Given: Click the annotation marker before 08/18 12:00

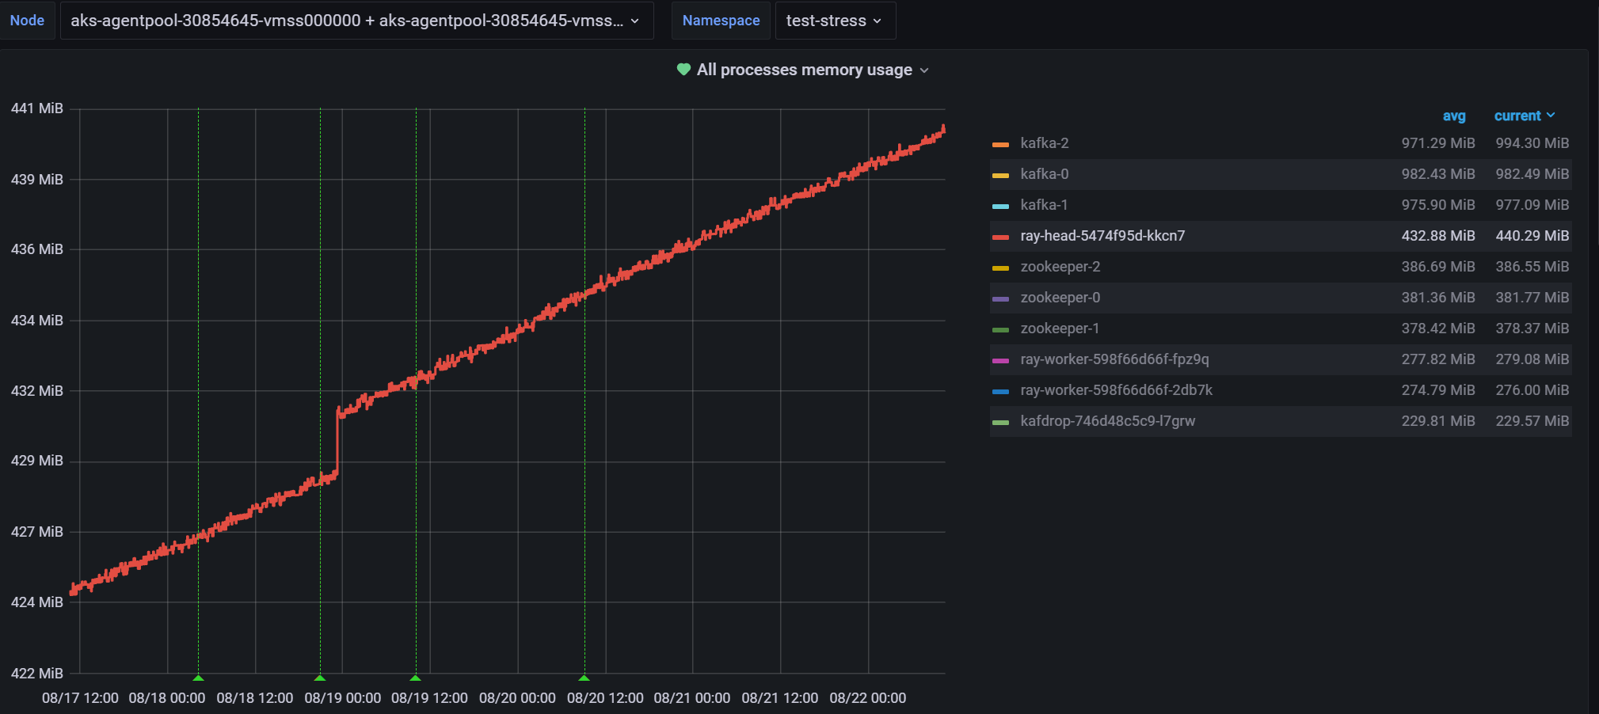Looking at the screenshot, I should (199, 678).
